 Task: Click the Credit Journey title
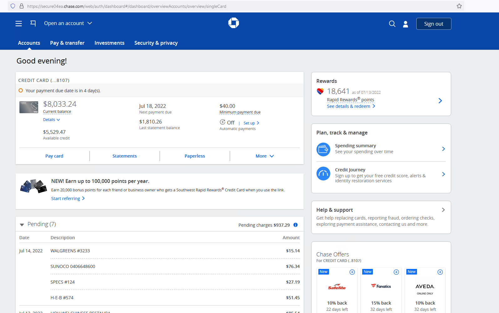click(x=350, y=170)
